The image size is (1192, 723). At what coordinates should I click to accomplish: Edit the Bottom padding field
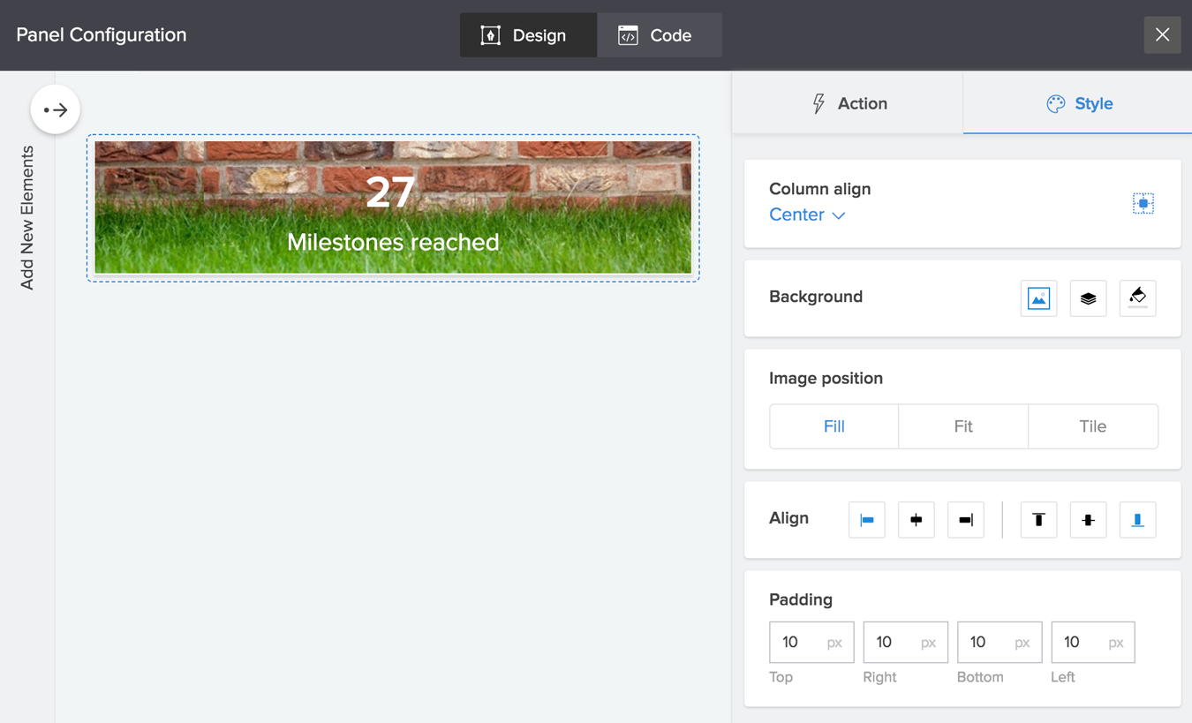click(x=1000, y=642)
